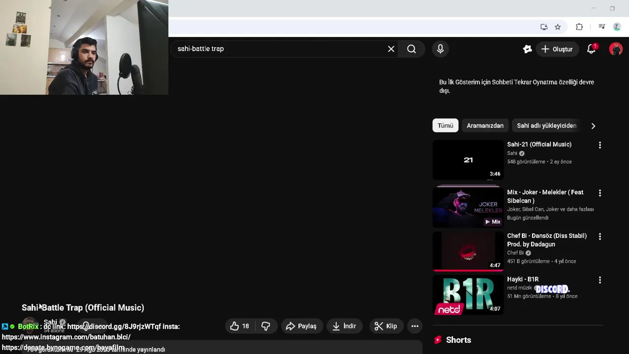Open the browser media control icon
Screen dimensions: 629x354
pyautogui.click(x=601, y=27)
